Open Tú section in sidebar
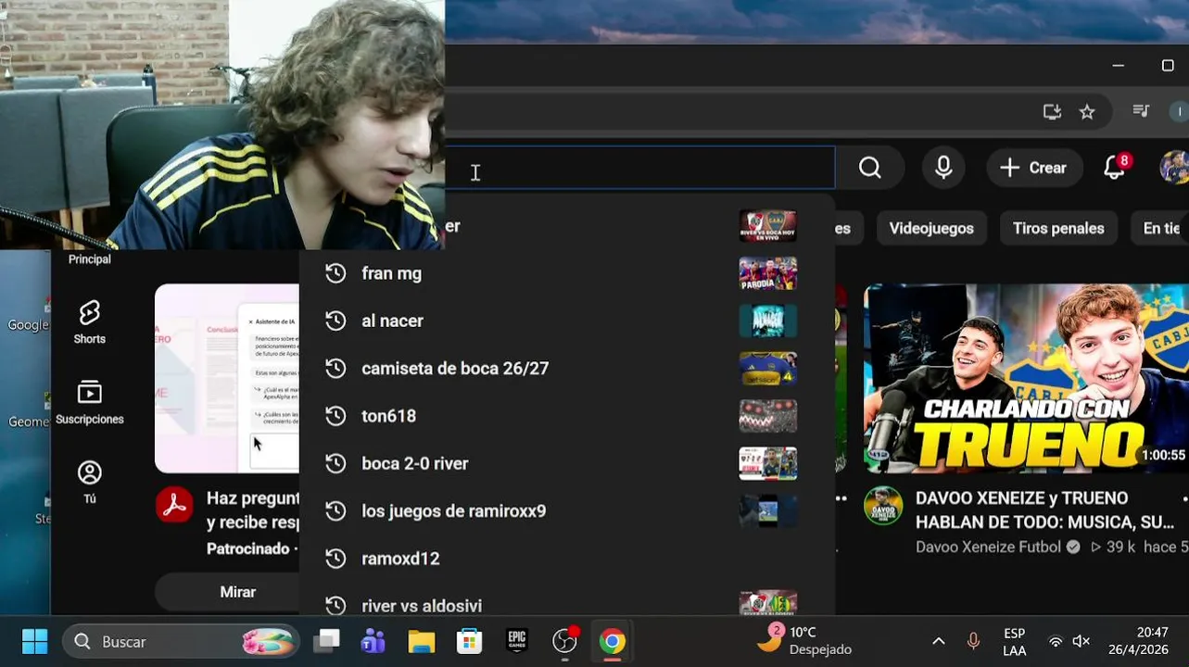 pyautogui.click(x=89, y=482)
